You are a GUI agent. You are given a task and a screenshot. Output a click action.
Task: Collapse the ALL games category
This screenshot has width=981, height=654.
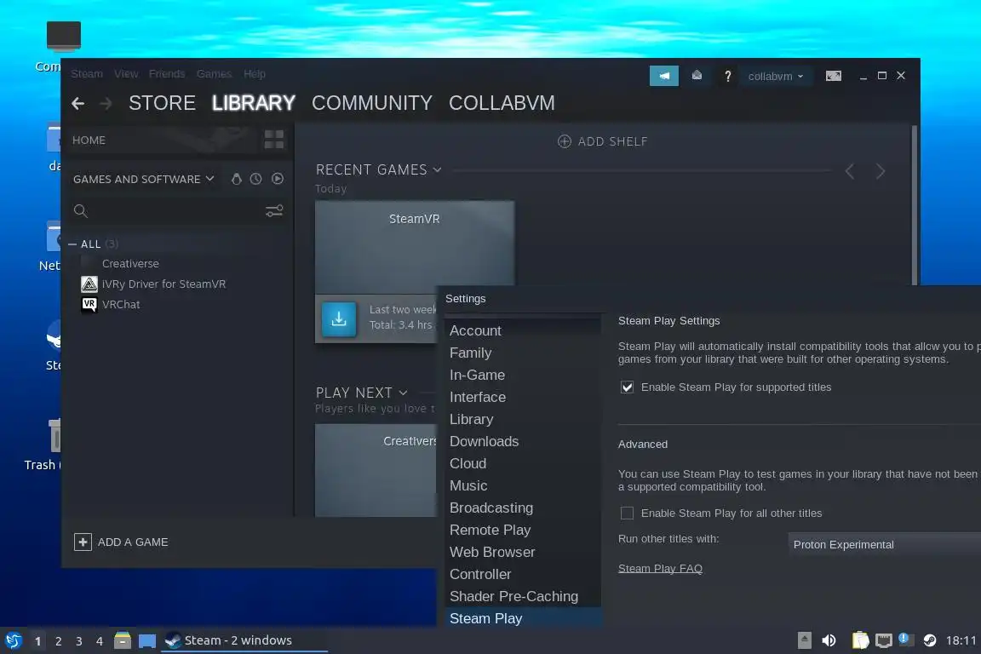(72, 244)
